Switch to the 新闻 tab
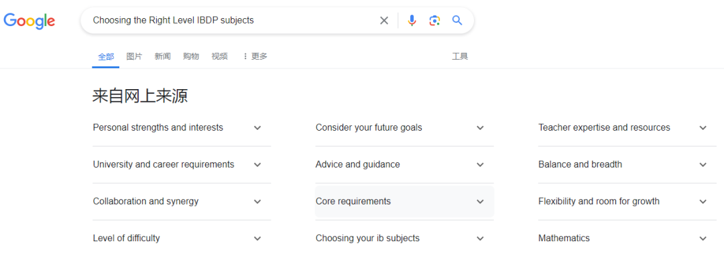The width and height of the screenshot is (724, 260). [162, 56]
